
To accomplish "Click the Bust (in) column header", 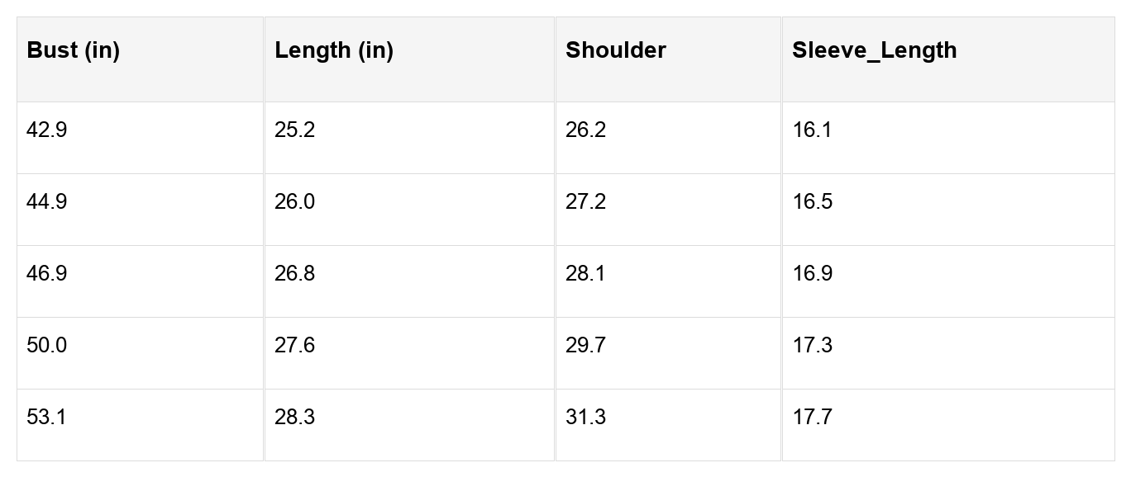I will [x=74, y=50].
